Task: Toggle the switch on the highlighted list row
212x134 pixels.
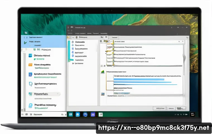Action: [x=58, y=94]
